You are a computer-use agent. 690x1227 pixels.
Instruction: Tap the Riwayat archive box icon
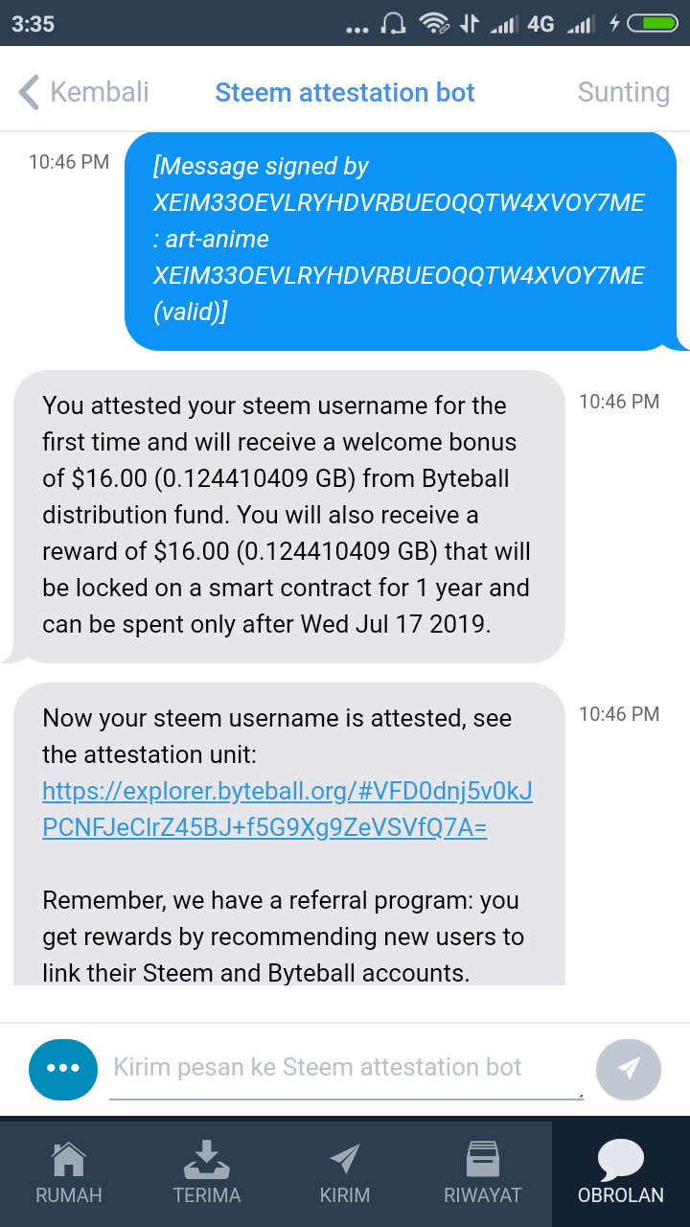click(483, 1159)
